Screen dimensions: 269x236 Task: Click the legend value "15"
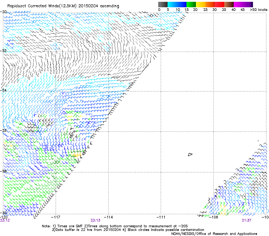point(186,10)
